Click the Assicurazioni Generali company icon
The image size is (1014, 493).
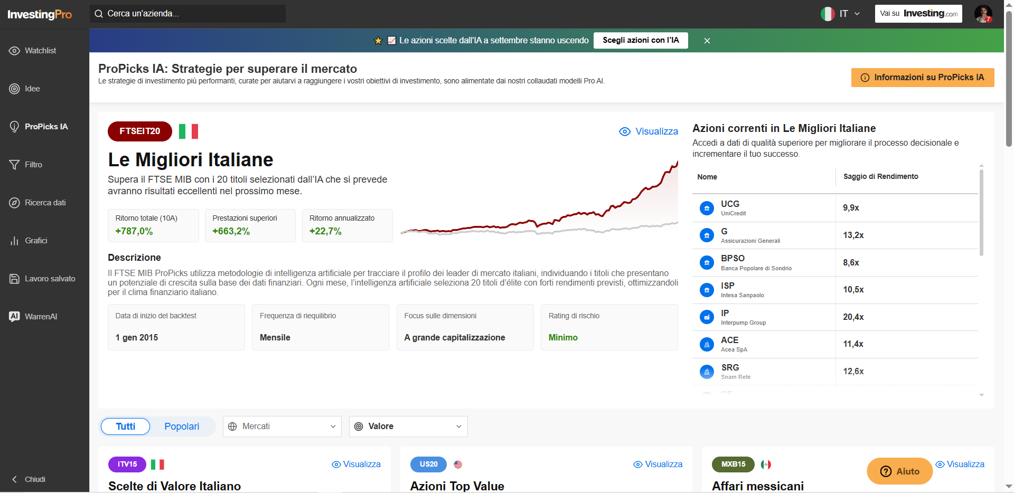(x=707, y=235)
